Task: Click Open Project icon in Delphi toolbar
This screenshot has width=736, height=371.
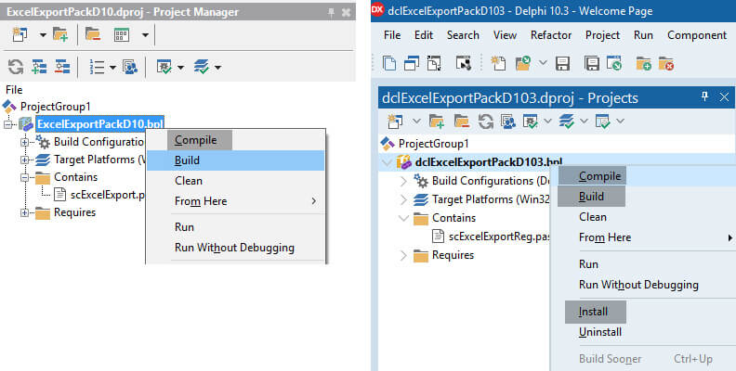Action: click(x=614, y=63)
